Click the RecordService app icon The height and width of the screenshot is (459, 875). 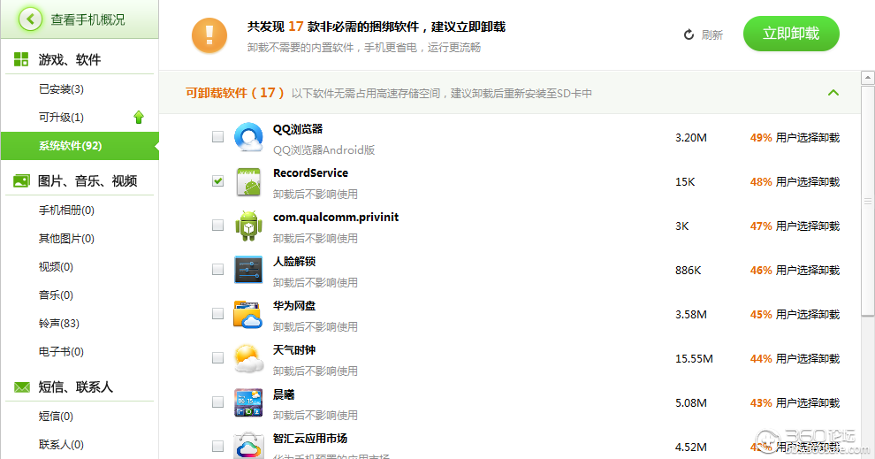click(x=248, y=181)
